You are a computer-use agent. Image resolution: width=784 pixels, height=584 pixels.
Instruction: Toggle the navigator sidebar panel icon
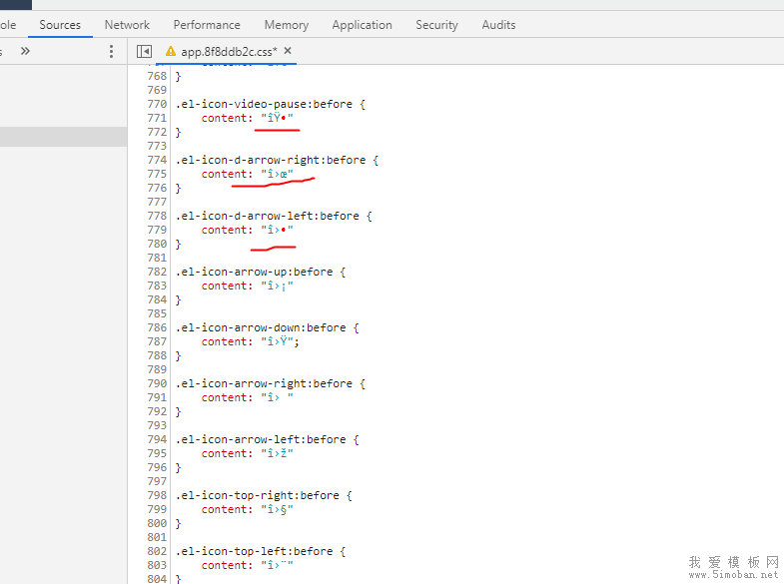tap(144, 51)
